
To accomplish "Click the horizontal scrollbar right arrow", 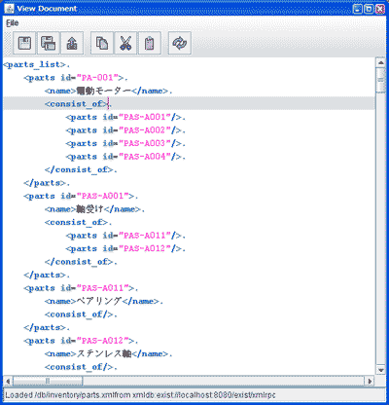I will coord(370,381).
